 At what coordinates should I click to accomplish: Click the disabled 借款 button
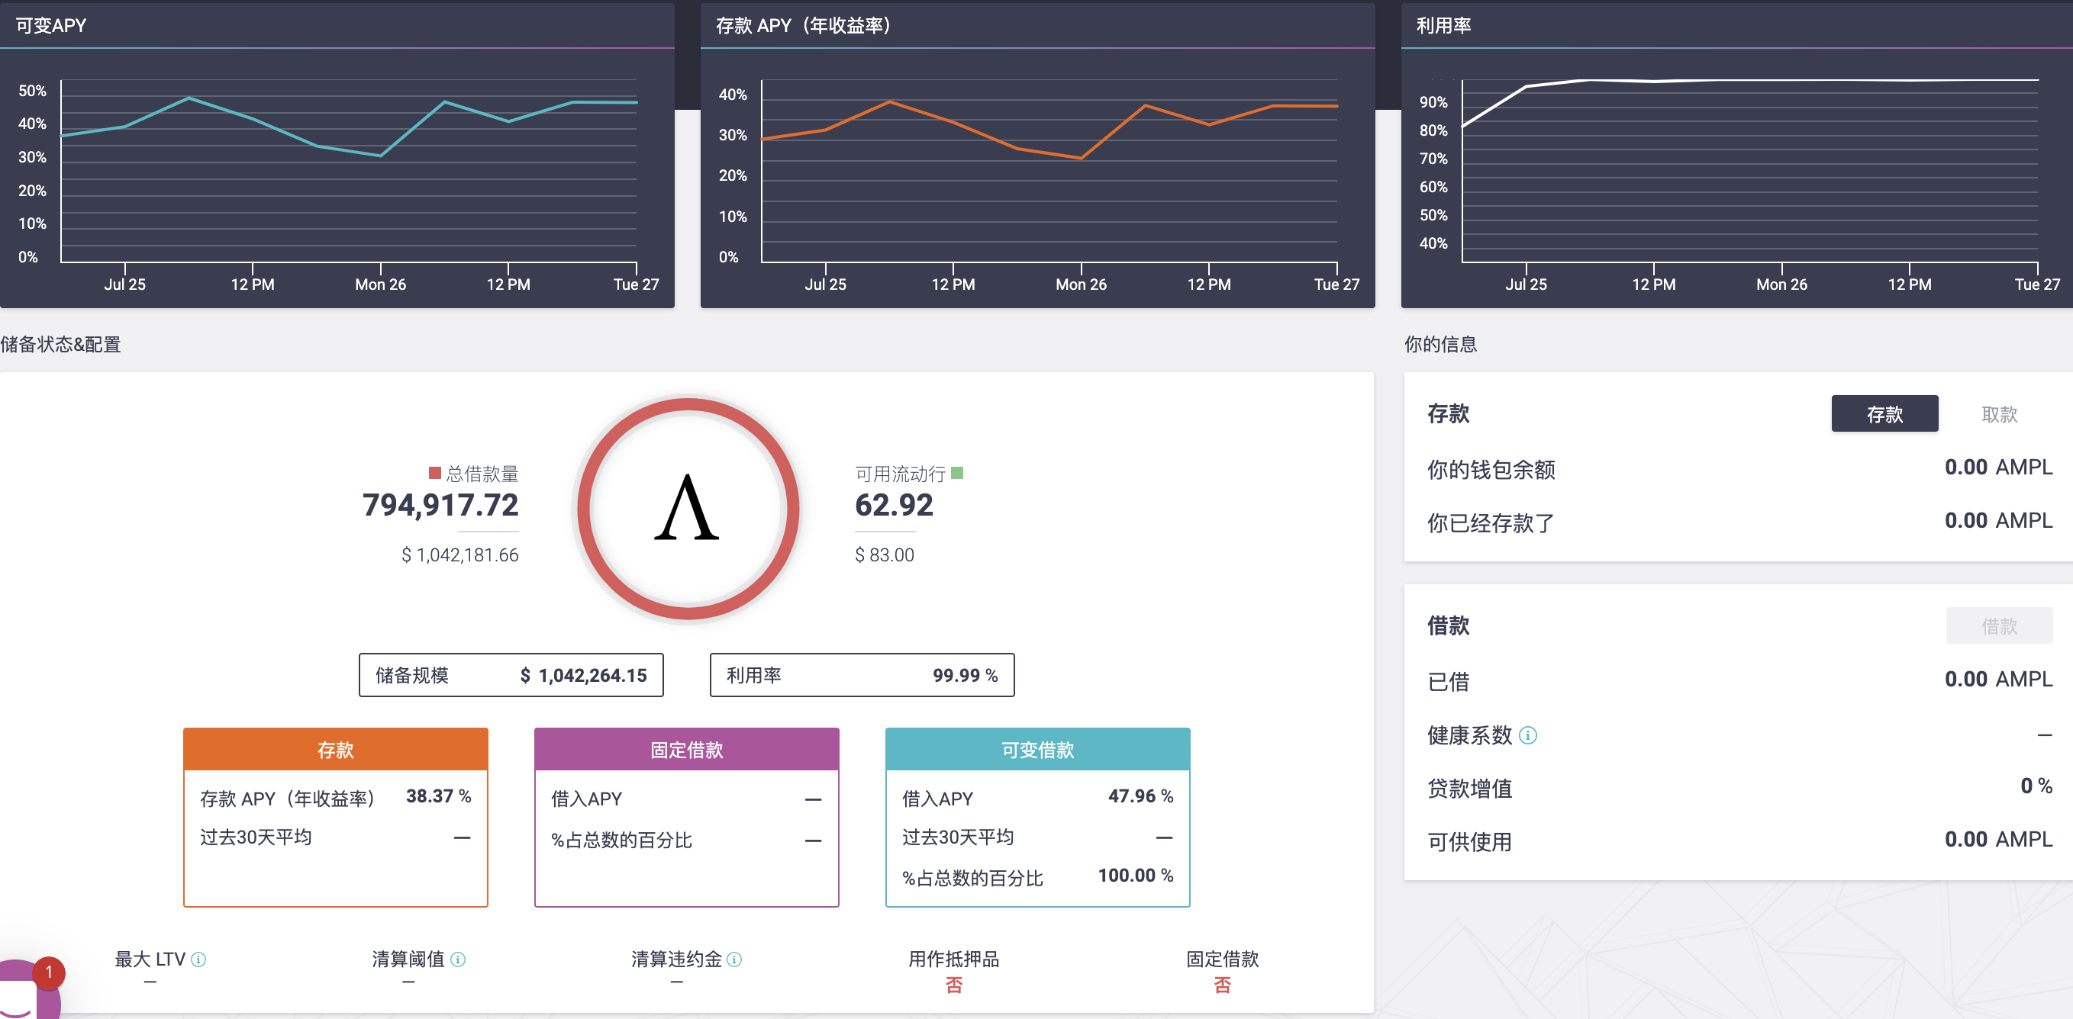(2001, 625)
